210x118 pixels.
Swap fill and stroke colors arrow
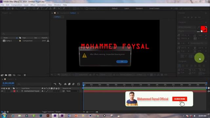[206, 27]
